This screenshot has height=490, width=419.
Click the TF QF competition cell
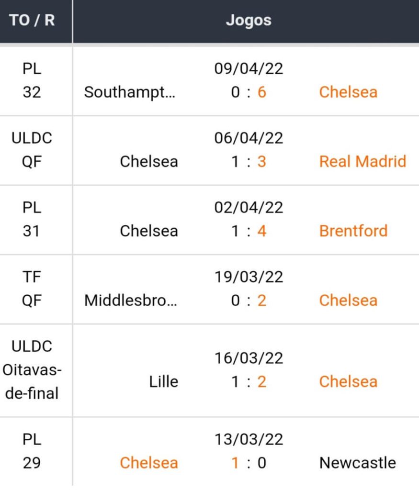click(x=32, y=289)
